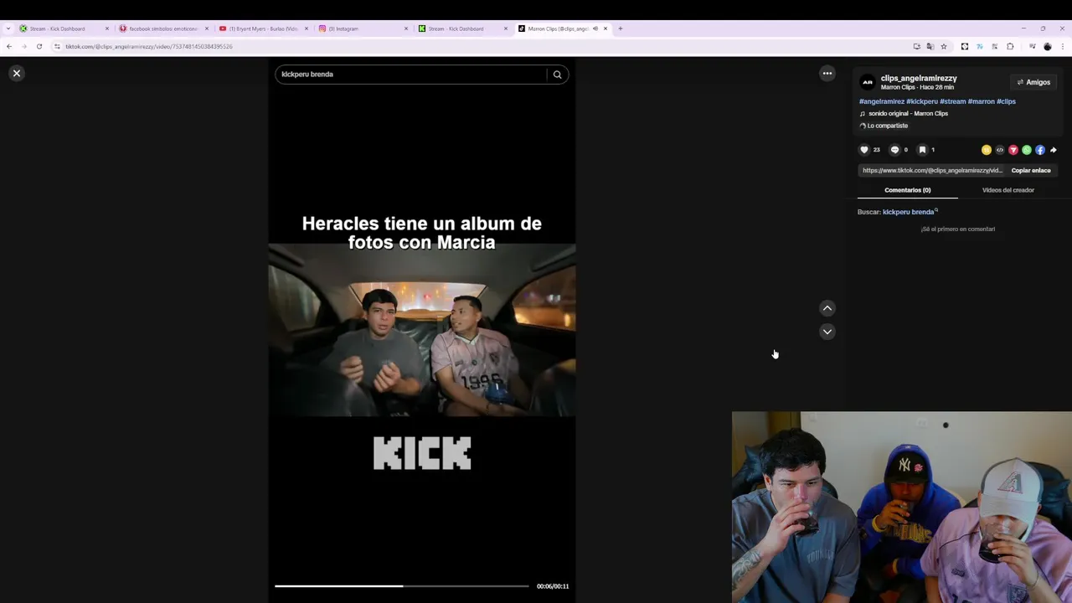
Task: Open the #angelramirez hashtag
Action: point(882,101)
